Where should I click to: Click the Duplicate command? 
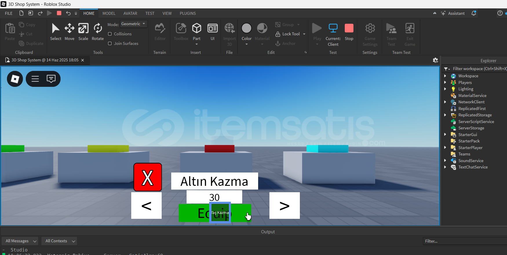pos(31,43)
